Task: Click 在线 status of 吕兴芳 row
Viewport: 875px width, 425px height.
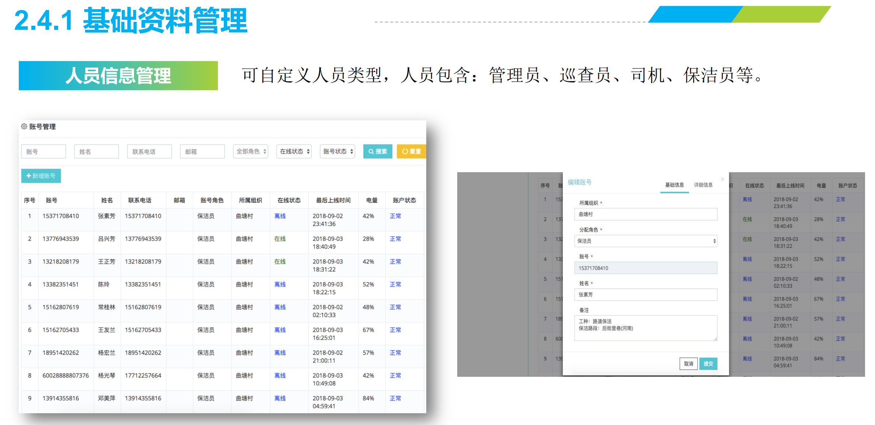Action: click(280, 239)
